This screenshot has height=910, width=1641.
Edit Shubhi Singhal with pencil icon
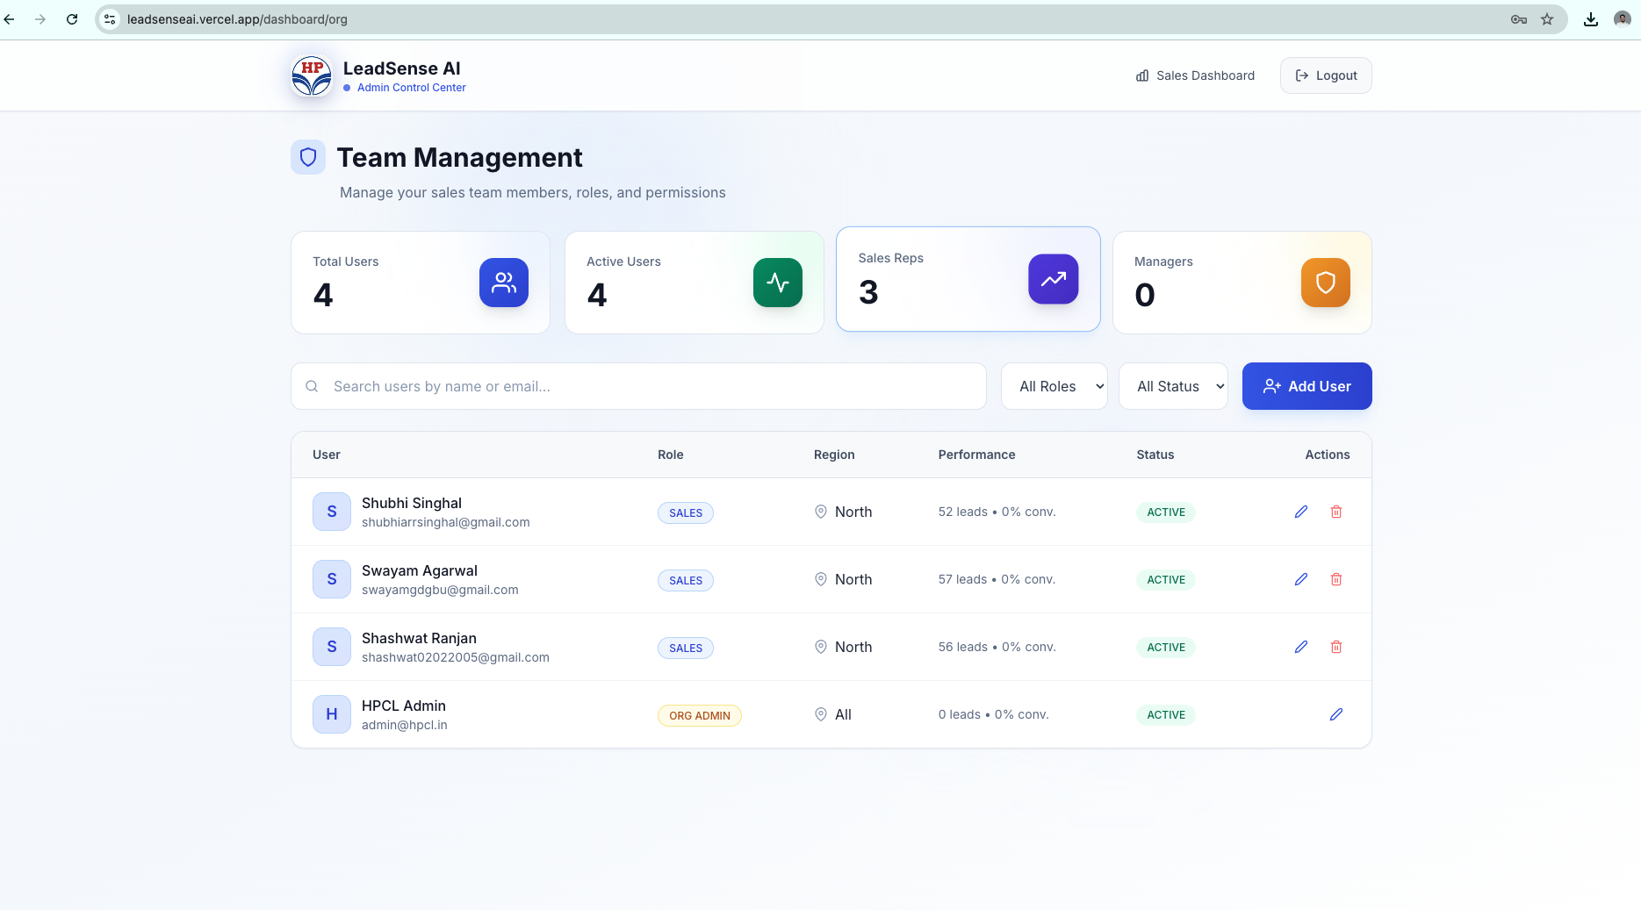click(1301, 512)
